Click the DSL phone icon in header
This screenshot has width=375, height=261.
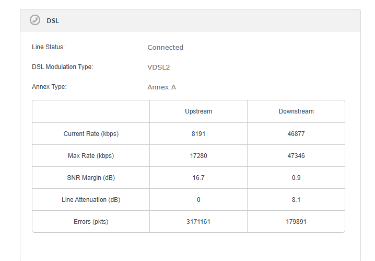[35, 20]
